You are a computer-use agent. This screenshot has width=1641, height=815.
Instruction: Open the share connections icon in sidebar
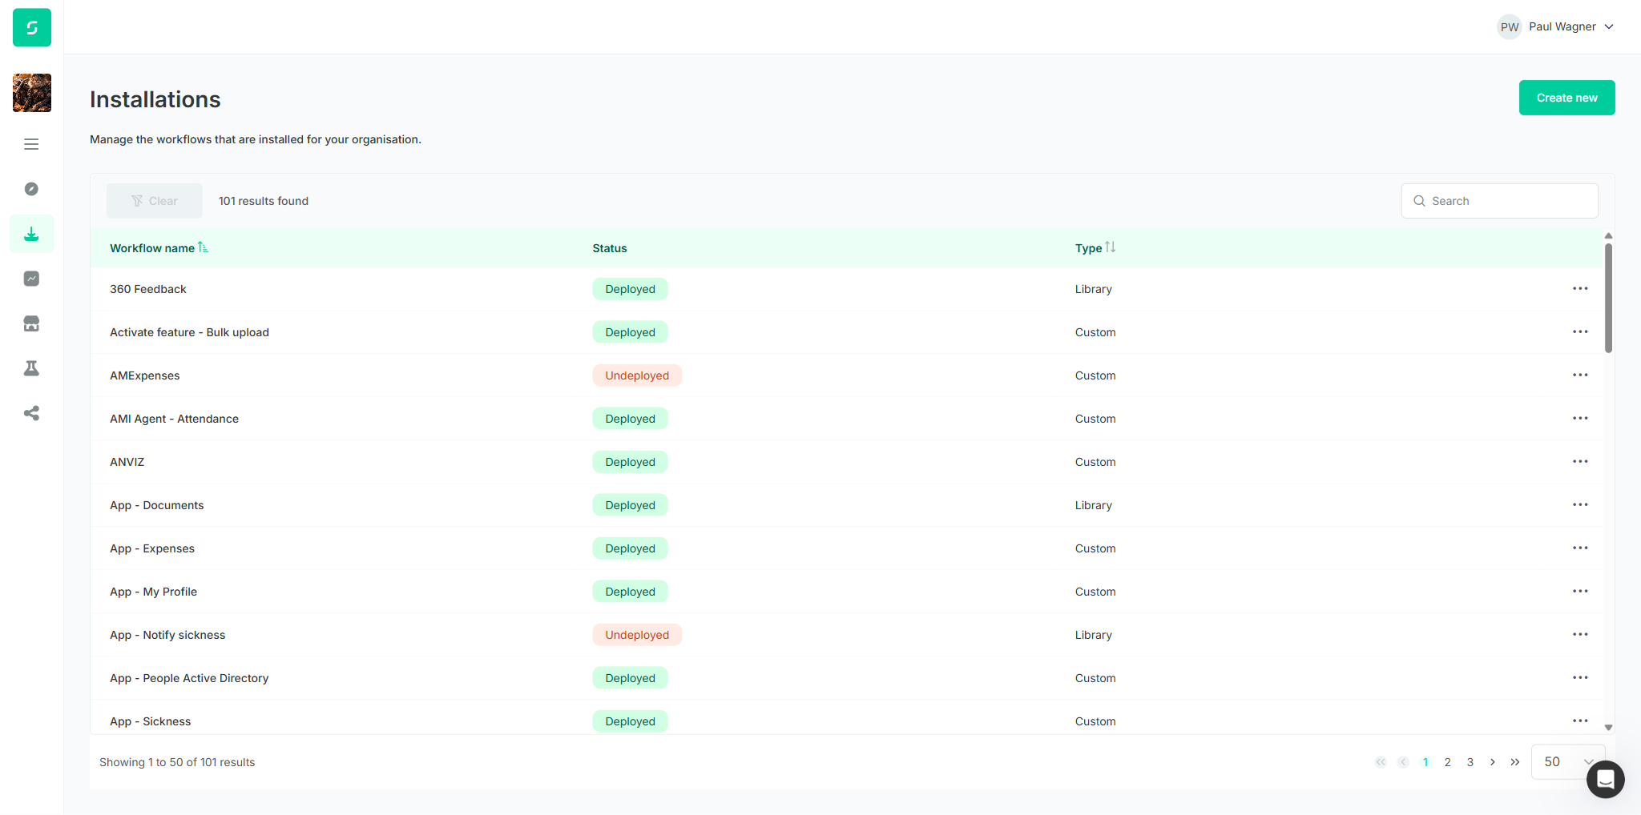pos(31,413)
